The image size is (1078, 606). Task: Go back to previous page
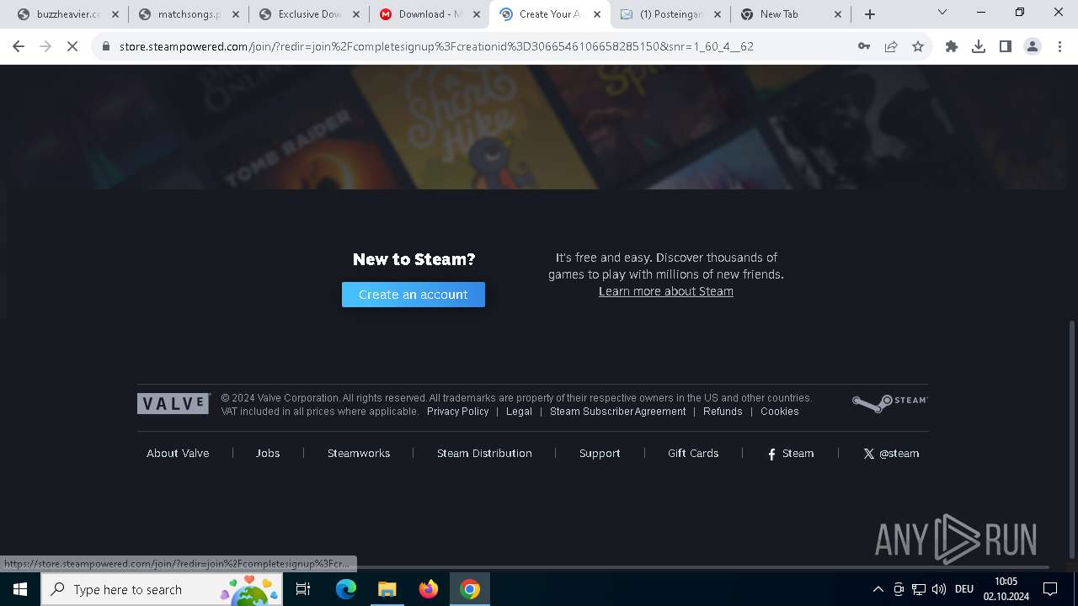tap(19, 46)
